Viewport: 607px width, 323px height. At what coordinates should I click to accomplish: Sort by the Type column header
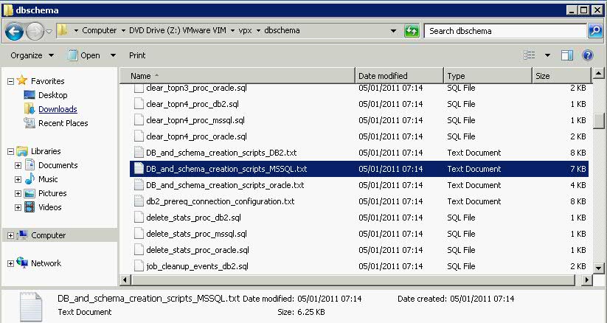click(x=488, y=76)
